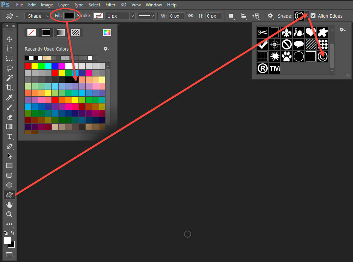The height and width of the screenshot is (262, 353).
Task: Open the tool preset picker arrow
Action: click(x=17, y=16)
